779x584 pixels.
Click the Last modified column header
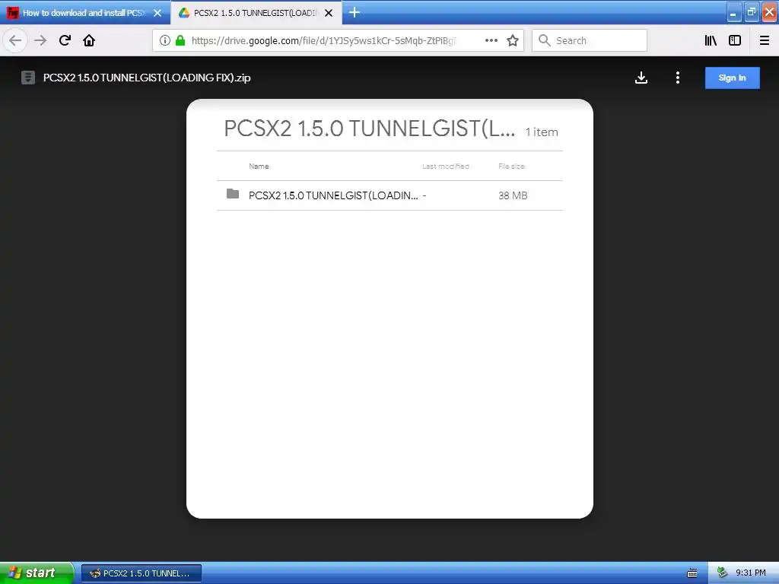pos(446,167)
